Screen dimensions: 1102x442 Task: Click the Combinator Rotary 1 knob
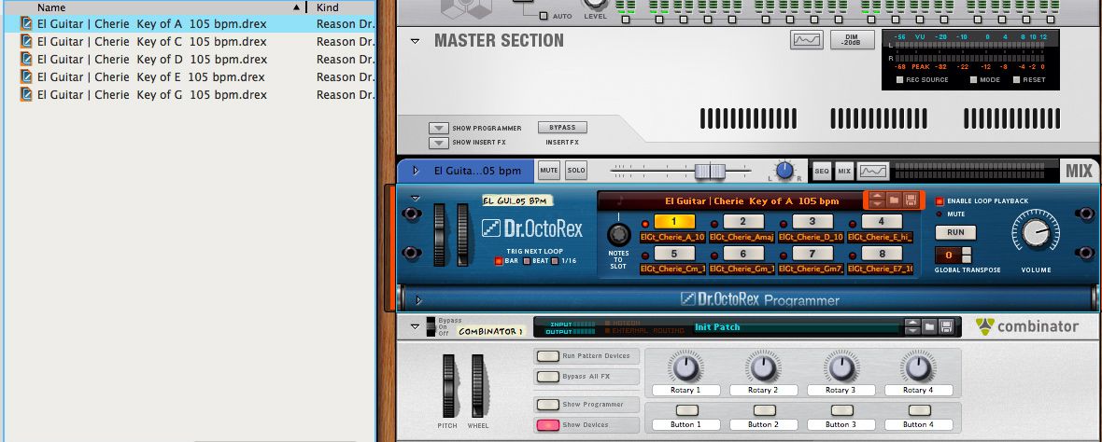tap(685, 366)
